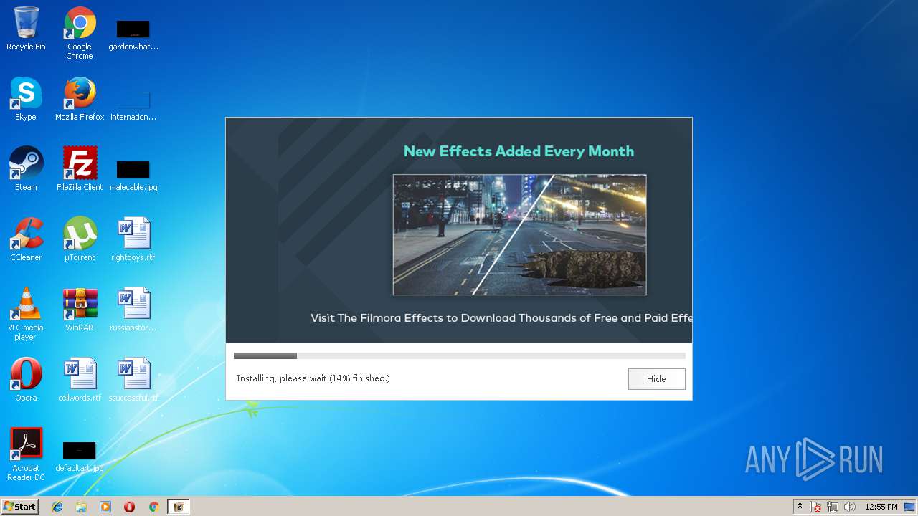Screen dimensions: 918x516
Task: Open the CCleaner desktop shortcut
Action: (26, 239)
